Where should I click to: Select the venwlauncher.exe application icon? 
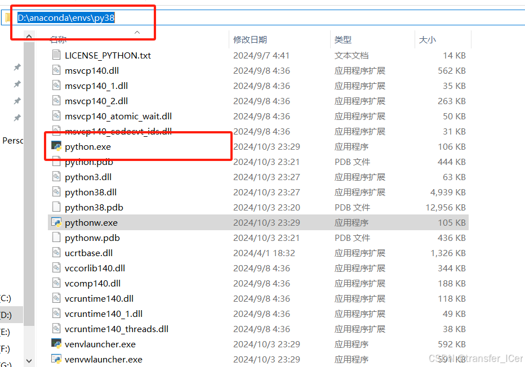coord(56,359)
